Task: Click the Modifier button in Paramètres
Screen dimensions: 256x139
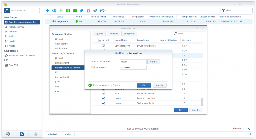Action: pos(114,34)
